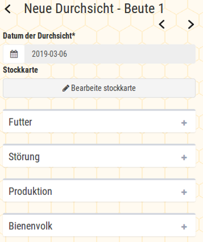Go to the previous hive with the left chevron
Image resolution: width=203 pixels, height=242 pixels.
(162, 24)
